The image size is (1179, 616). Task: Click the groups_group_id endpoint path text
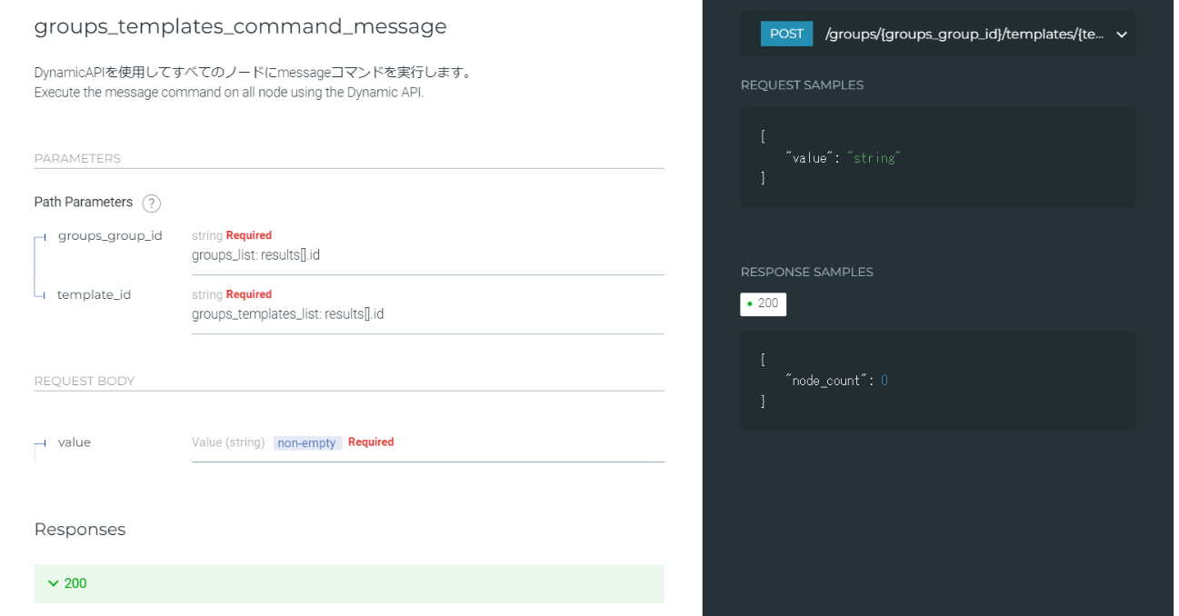pos(964,35)
